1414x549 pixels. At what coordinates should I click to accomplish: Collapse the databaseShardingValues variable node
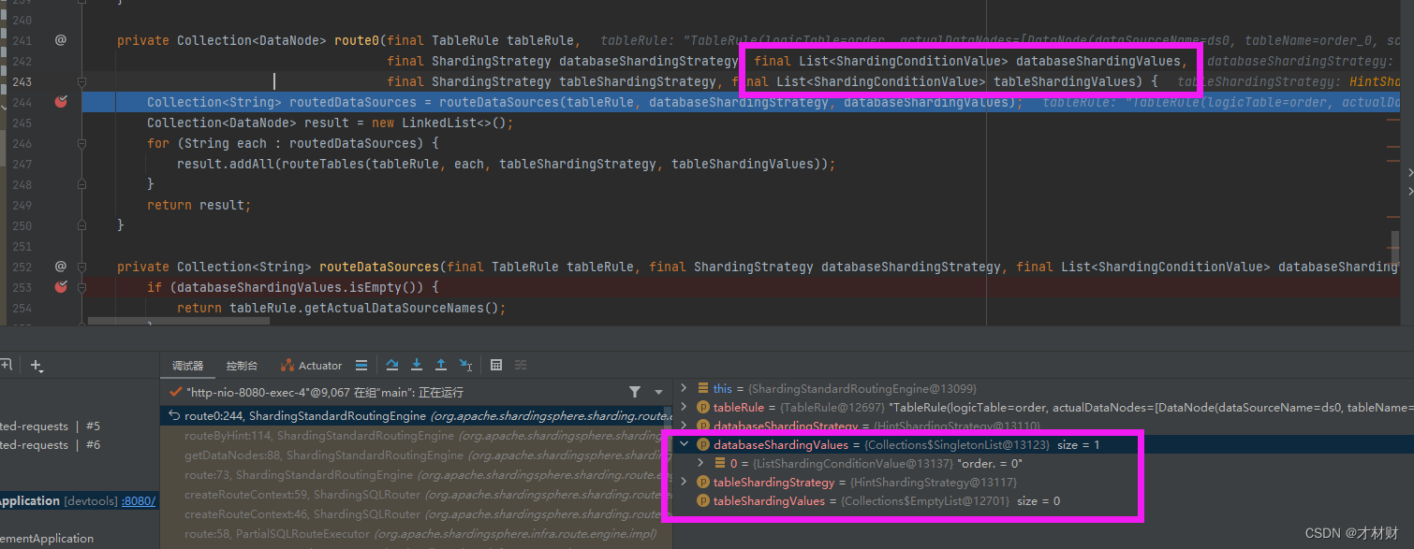[x=683, y=444]
